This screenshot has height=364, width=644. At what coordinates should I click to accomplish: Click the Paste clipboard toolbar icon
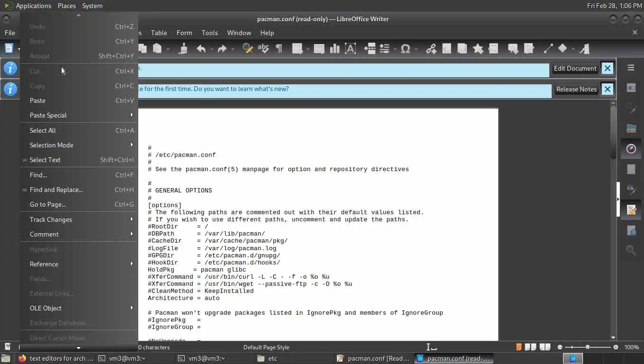click(157, 48)
